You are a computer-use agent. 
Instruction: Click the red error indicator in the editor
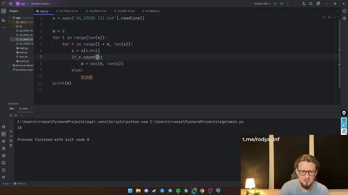click(324, 17)
